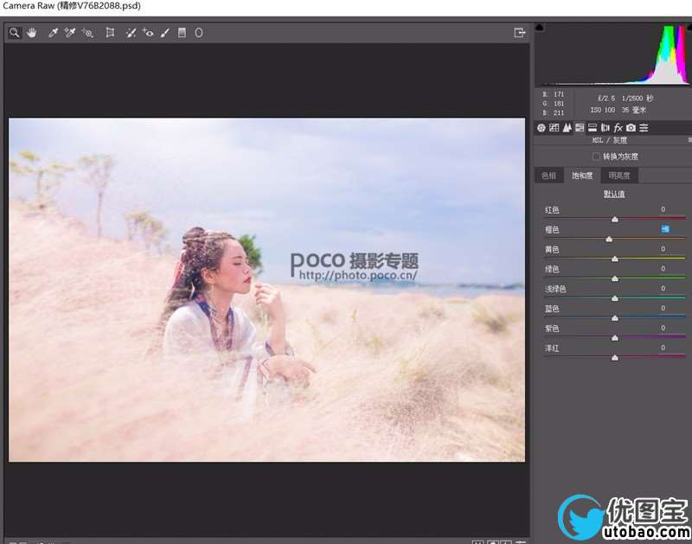Adjust the 紫色 saturation slider
The image size is (692, 544).
615,338
